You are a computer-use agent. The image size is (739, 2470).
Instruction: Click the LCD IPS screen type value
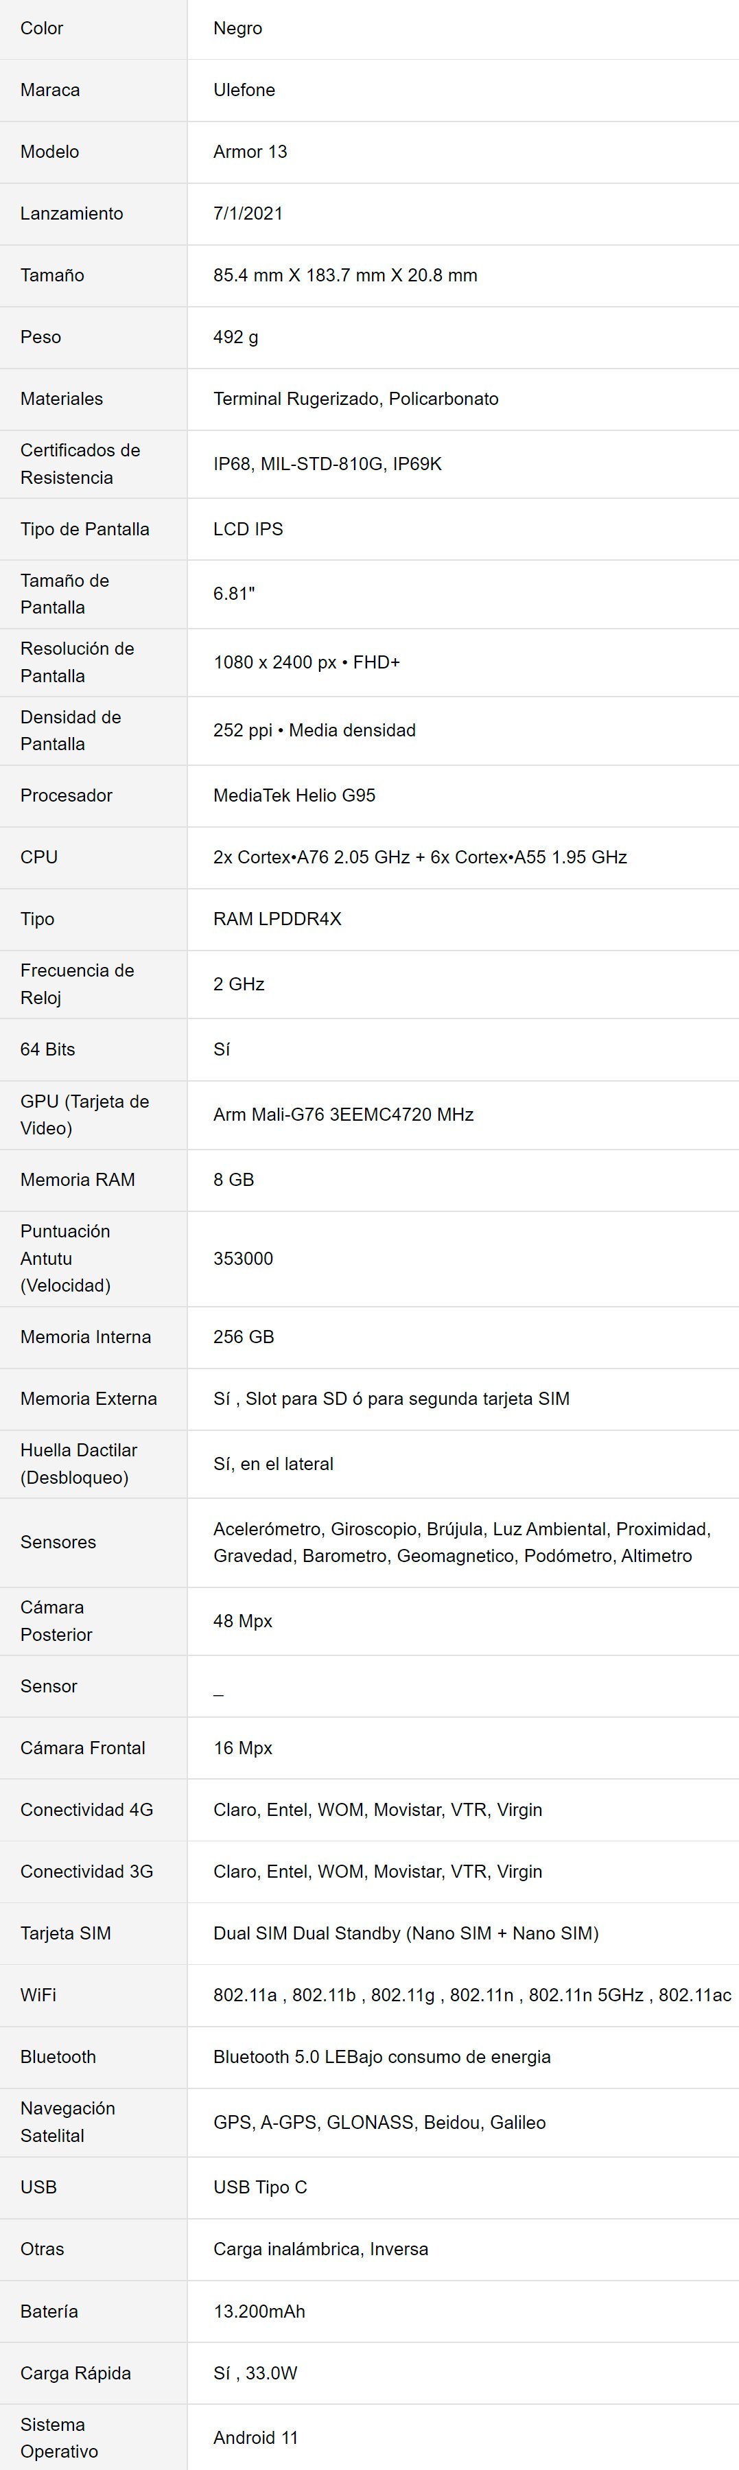click(x=248, y=529)
